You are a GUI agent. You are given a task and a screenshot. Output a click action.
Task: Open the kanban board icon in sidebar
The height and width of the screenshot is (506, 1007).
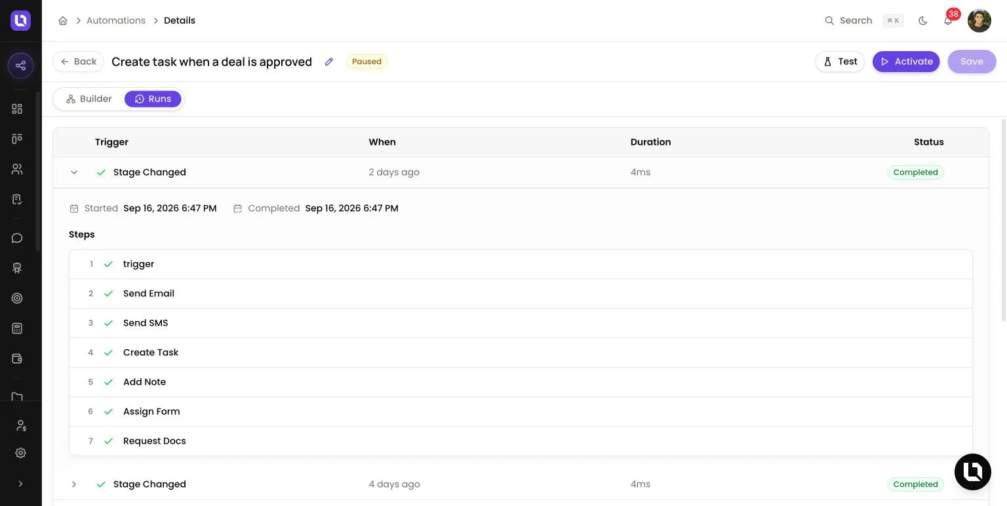[x=17, y=139]
